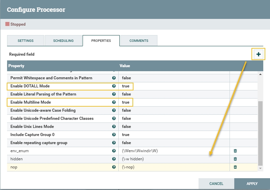Delete the hidden property using trash icon
Image resolution: width=270 pixels, height=190 pixels.
(x=235, y=159)
